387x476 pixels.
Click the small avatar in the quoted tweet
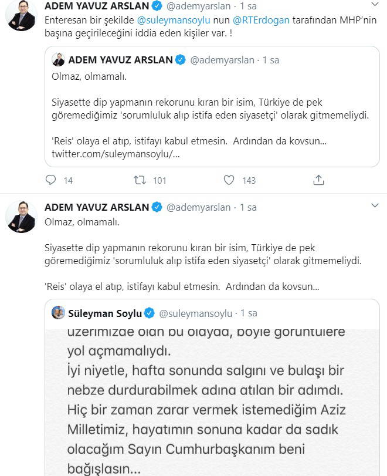[x=59, y=60]
